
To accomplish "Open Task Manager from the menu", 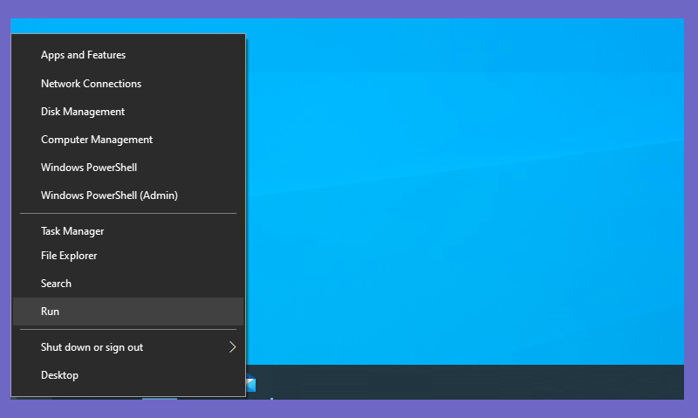I will (x=128, y=231).
